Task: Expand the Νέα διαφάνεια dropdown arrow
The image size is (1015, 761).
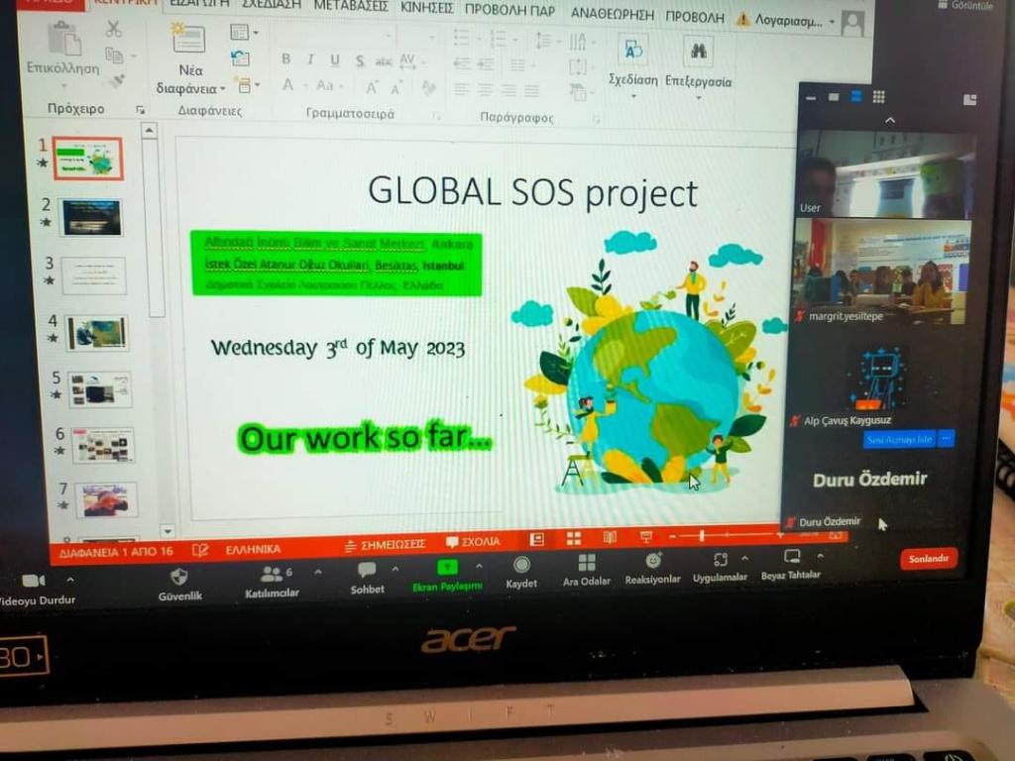Action: coord(222,89)
